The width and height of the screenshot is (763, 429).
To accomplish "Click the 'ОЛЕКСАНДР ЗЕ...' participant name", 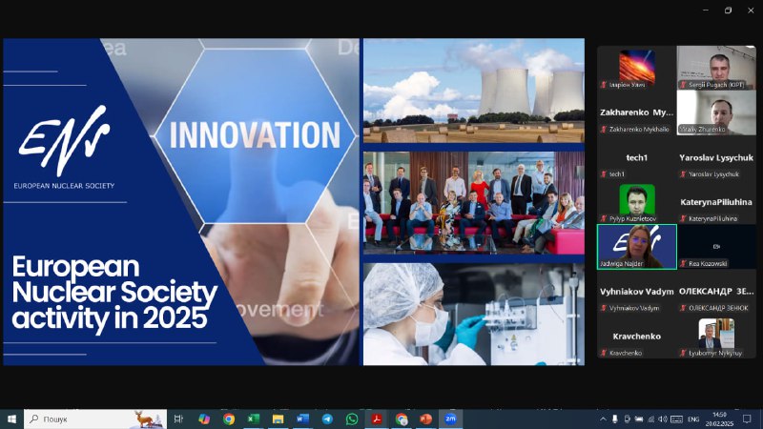I will click(x=716, y=291).
